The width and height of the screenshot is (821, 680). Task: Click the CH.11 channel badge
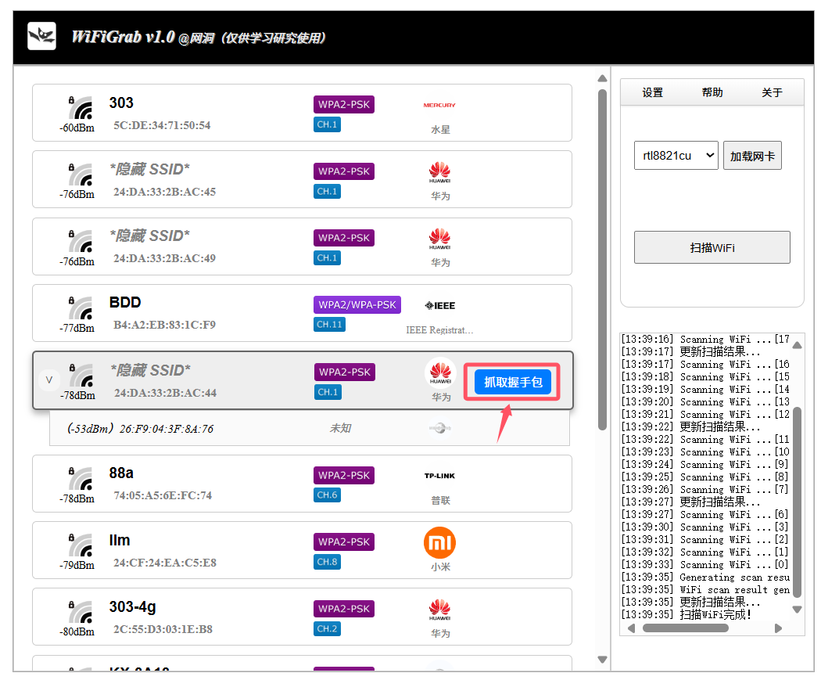click(329, 324)
